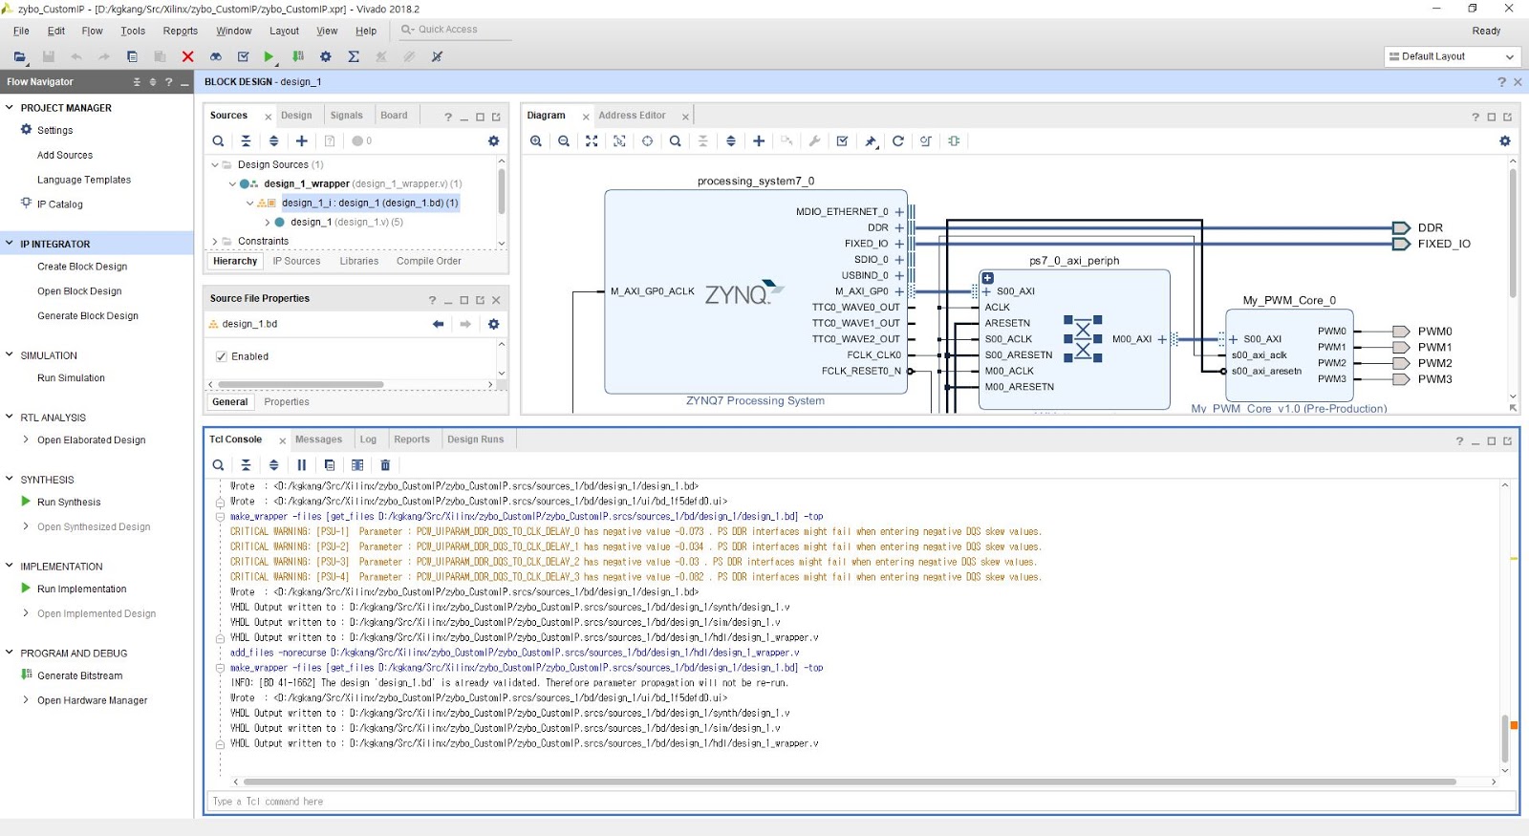Switch to Address Editor tab
The height and width of the screenshot is (836, 1529).
click(632, 116)
